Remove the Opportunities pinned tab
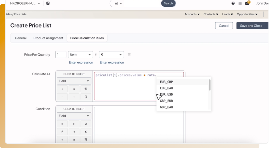The height and width of the screenshot is (148, 274). coord(256,14)
